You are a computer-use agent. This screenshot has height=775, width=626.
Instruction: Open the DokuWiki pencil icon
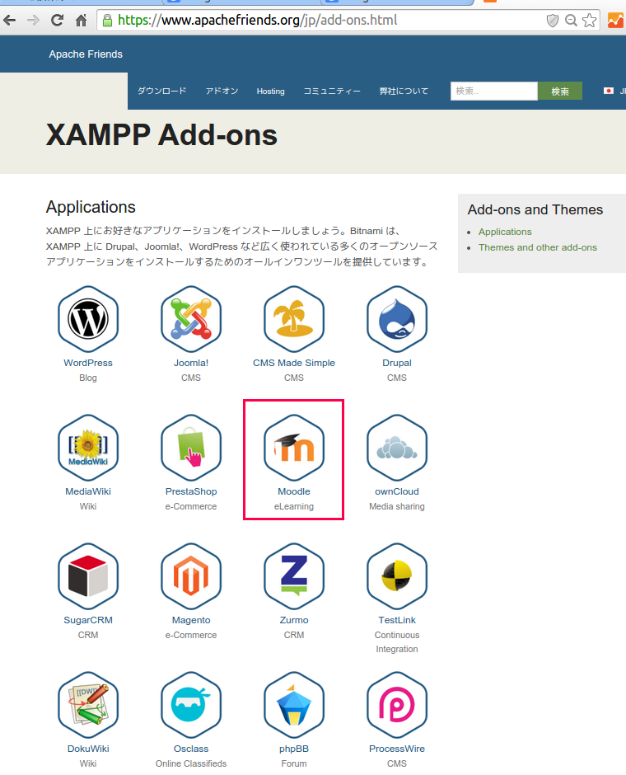(x=88, y=705)
